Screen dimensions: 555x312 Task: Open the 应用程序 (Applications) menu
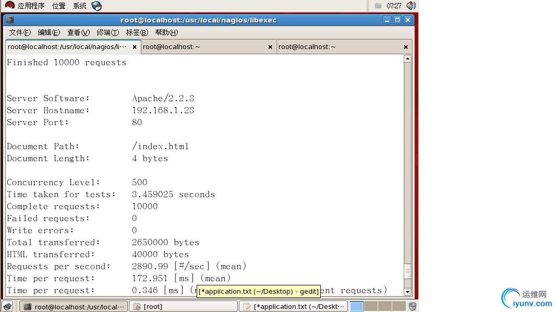point(31,6)
